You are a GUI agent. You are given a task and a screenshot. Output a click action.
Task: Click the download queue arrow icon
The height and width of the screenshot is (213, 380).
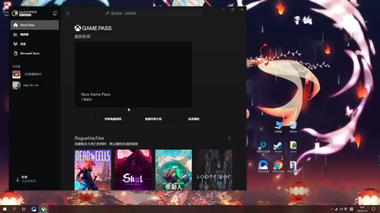click(x=18, y=179)
